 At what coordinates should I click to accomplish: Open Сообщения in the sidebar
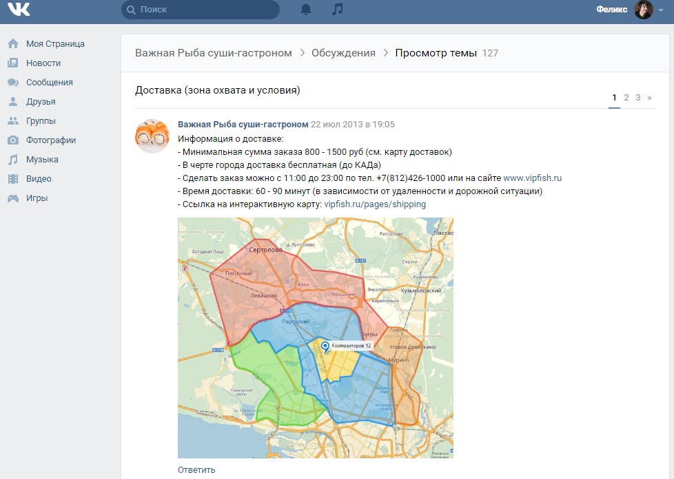point(50,83)
